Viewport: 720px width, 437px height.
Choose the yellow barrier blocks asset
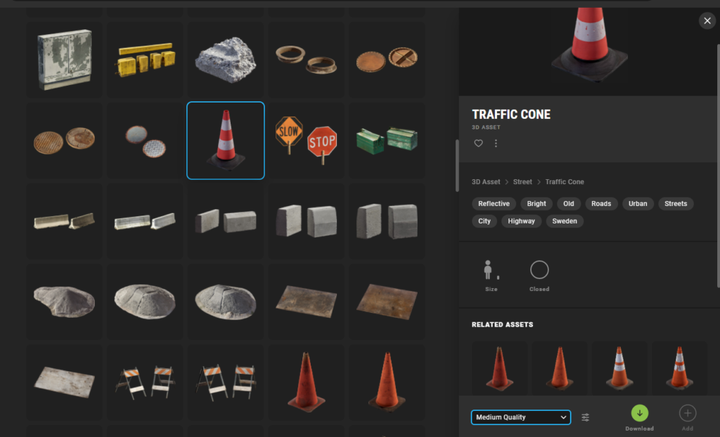(x=146, y=59)
